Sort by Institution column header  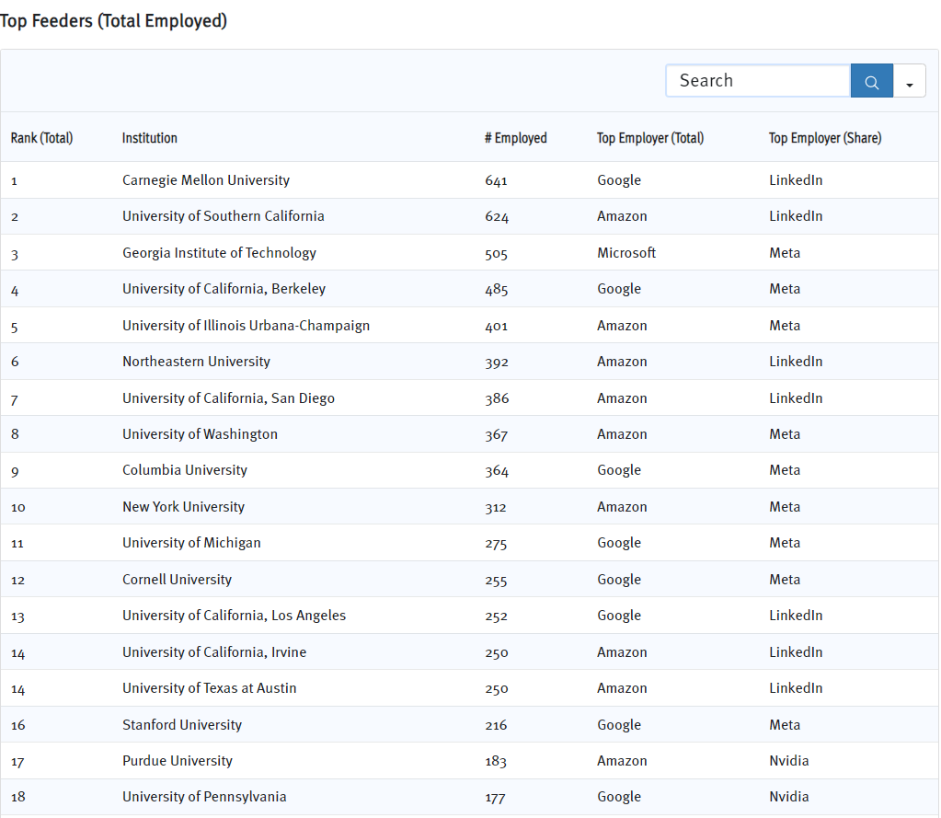click(149, 138)
